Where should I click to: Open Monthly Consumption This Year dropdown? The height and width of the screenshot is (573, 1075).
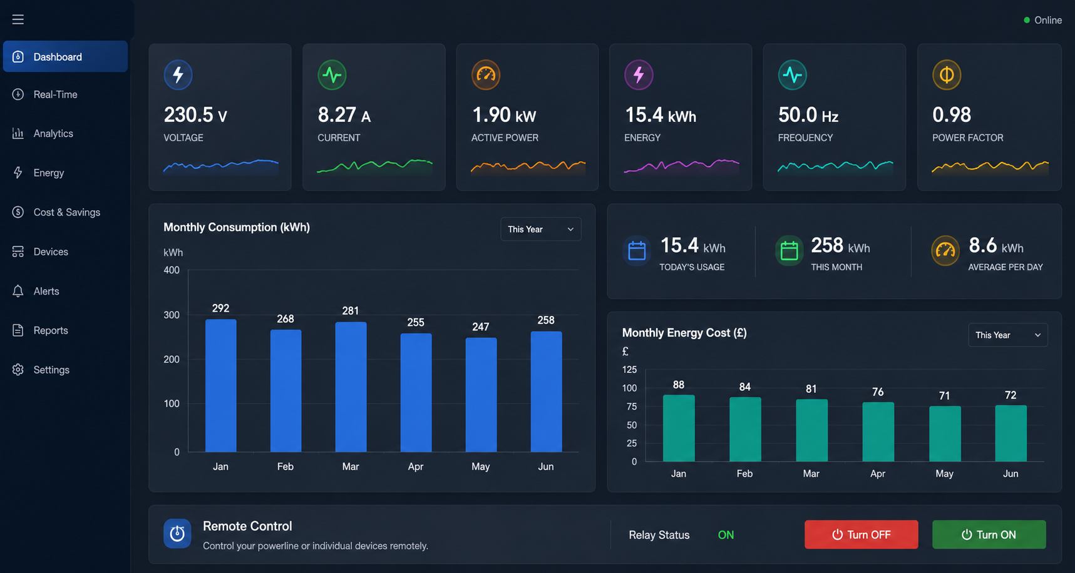pyautogui.click(x=540, y=230)
